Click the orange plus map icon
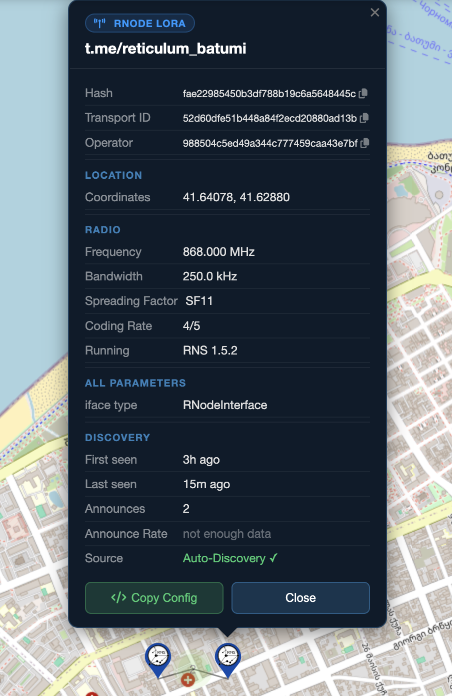This screenshot has width=452, height=696. pos(188,679)
